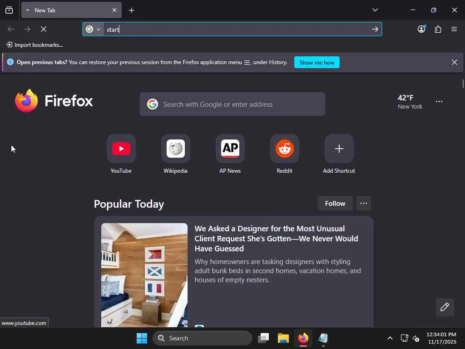Expand the list all tabs chevron
Viewport: 465px width, 349px height.
(375, 10)
